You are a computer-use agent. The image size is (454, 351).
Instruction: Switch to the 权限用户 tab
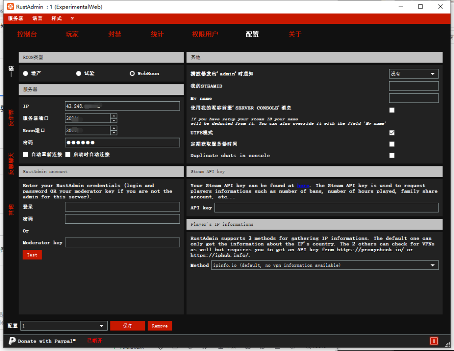(205, 34)
